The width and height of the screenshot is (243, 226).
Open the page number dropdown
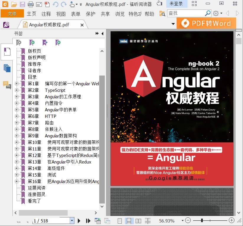point(72,221)
